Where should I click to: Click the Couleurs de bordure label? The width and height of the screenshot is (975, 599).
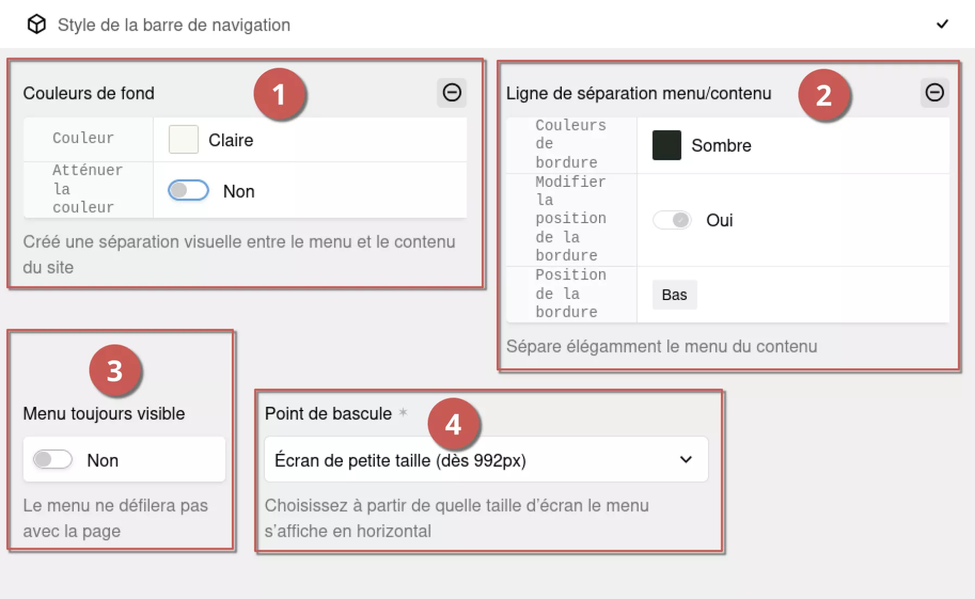coord(571,144)
